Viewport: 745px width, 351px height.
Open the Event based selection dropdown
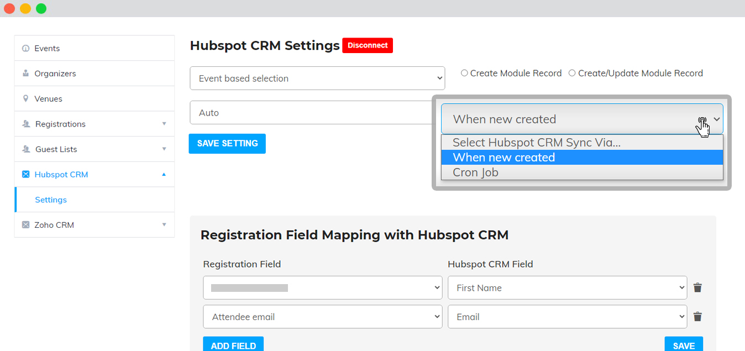(x=317, y=78)
